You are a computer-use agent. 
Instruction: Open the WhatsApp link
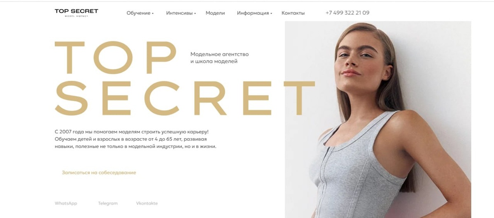coord(66,203)
